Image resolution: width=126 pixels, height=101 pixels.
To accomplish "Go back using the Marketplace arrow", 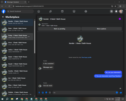I will 3,17.
